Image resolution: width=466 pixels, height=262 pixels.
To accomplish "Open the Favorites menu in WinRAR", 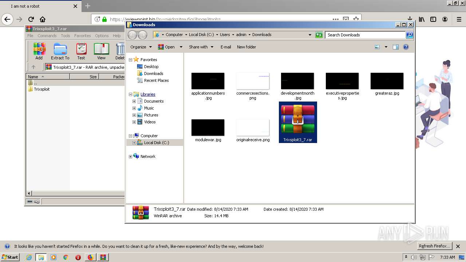I will [x=83, y=36].
